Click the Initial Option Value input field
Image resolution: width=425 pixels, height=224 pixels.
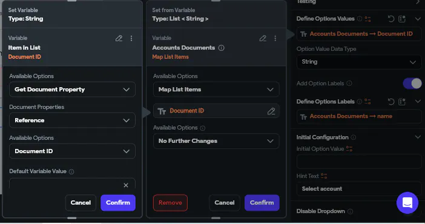click(359, 162)
